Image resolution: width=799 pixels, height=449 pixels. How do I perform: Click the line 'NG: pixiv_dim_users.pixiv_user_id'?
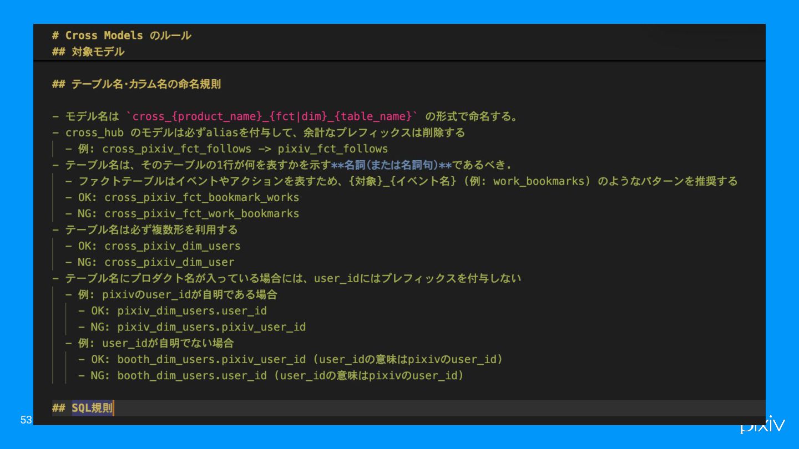[x=191, y=326]
